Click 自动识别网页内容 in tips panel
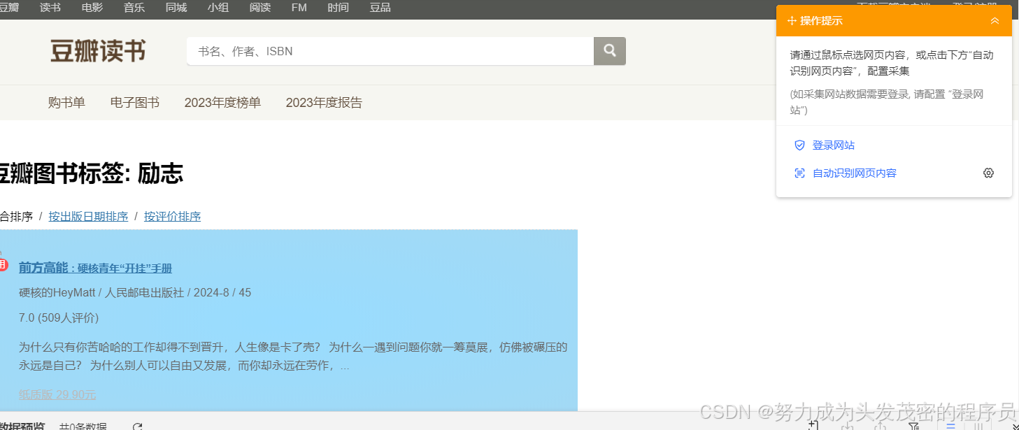Screen dimensions: 1019x430 (854, 173)
